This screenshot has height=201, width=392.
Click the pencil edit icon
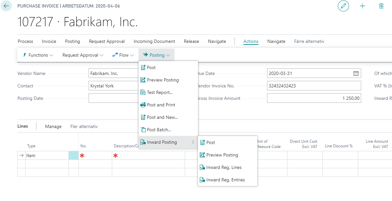coord(343,6)
